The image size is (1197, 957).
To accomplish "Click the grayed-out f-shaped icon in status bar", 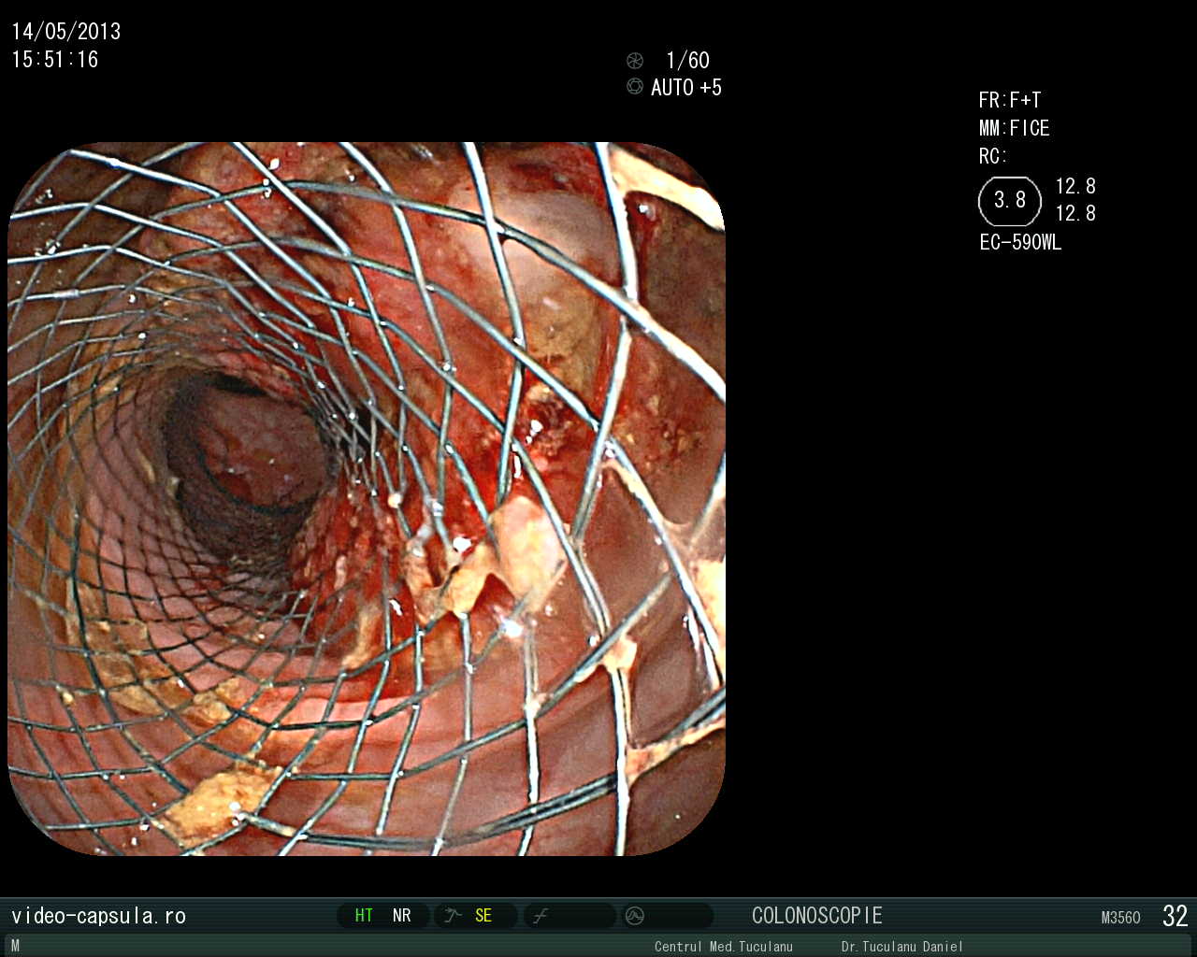I will tap(541, 916).
